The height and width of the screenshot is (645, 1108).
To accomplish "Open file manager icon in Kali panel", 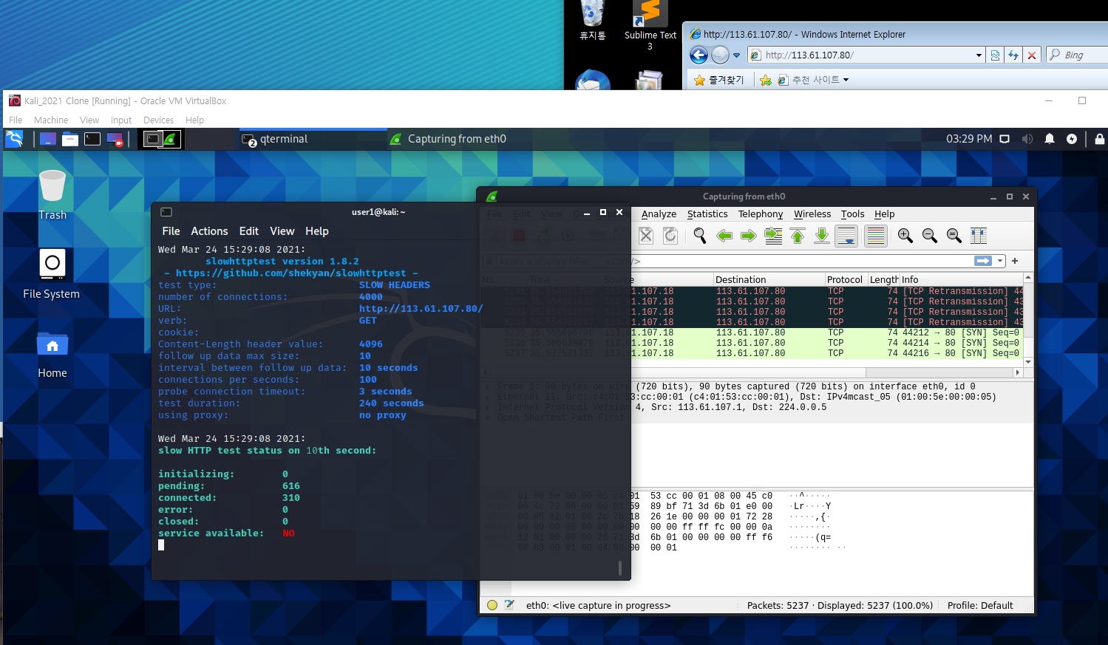I will pos(70,138).
